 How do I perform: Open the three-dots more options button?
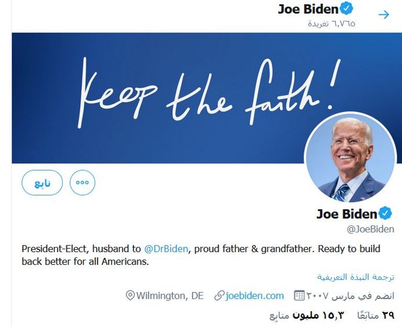(82, 183)
